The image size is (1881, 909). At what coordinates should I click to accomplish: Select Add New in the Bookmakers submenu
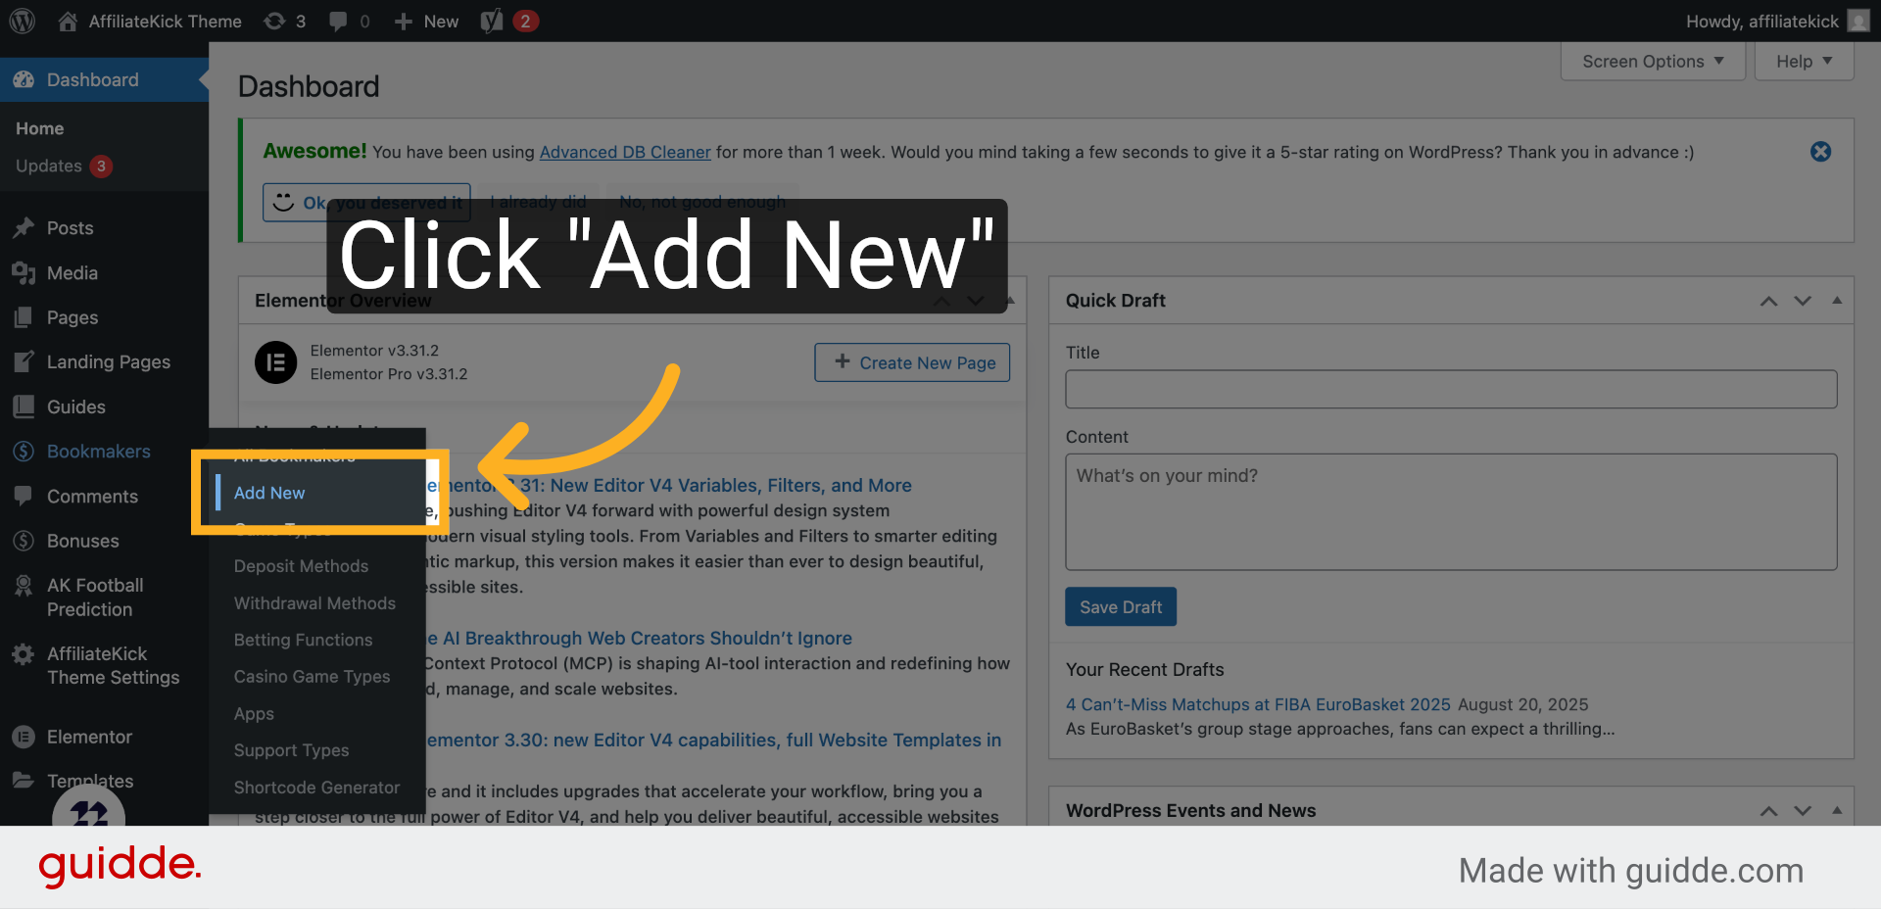[x=269, y=493]
